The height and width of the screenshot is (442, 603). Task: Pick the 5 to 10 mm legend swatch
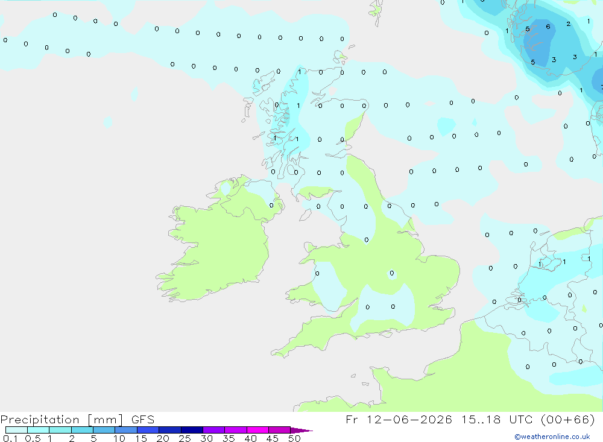point(104,430)
